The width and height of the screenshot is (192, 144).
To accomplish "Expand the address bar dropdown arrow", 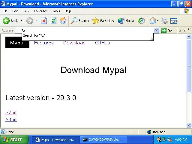I will click(157, 30).
